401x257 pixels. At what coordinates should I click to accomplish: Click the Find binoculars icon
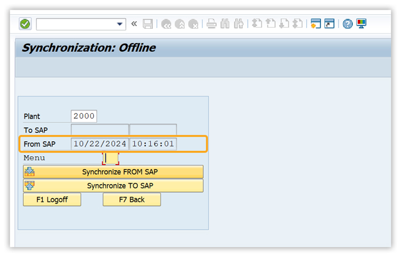pos(225,23)
